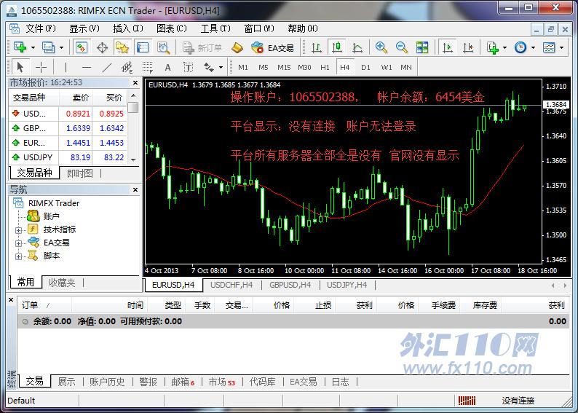Switch timeframe to M15
Image resolution: width=578 pixels, height=413 pixels.
(284, 67)
